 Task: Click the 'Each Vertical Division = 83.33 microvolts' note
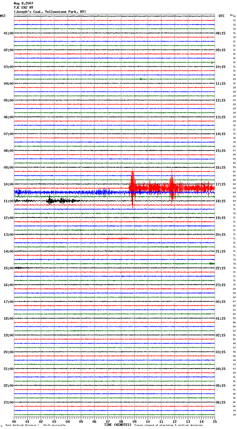35,425
